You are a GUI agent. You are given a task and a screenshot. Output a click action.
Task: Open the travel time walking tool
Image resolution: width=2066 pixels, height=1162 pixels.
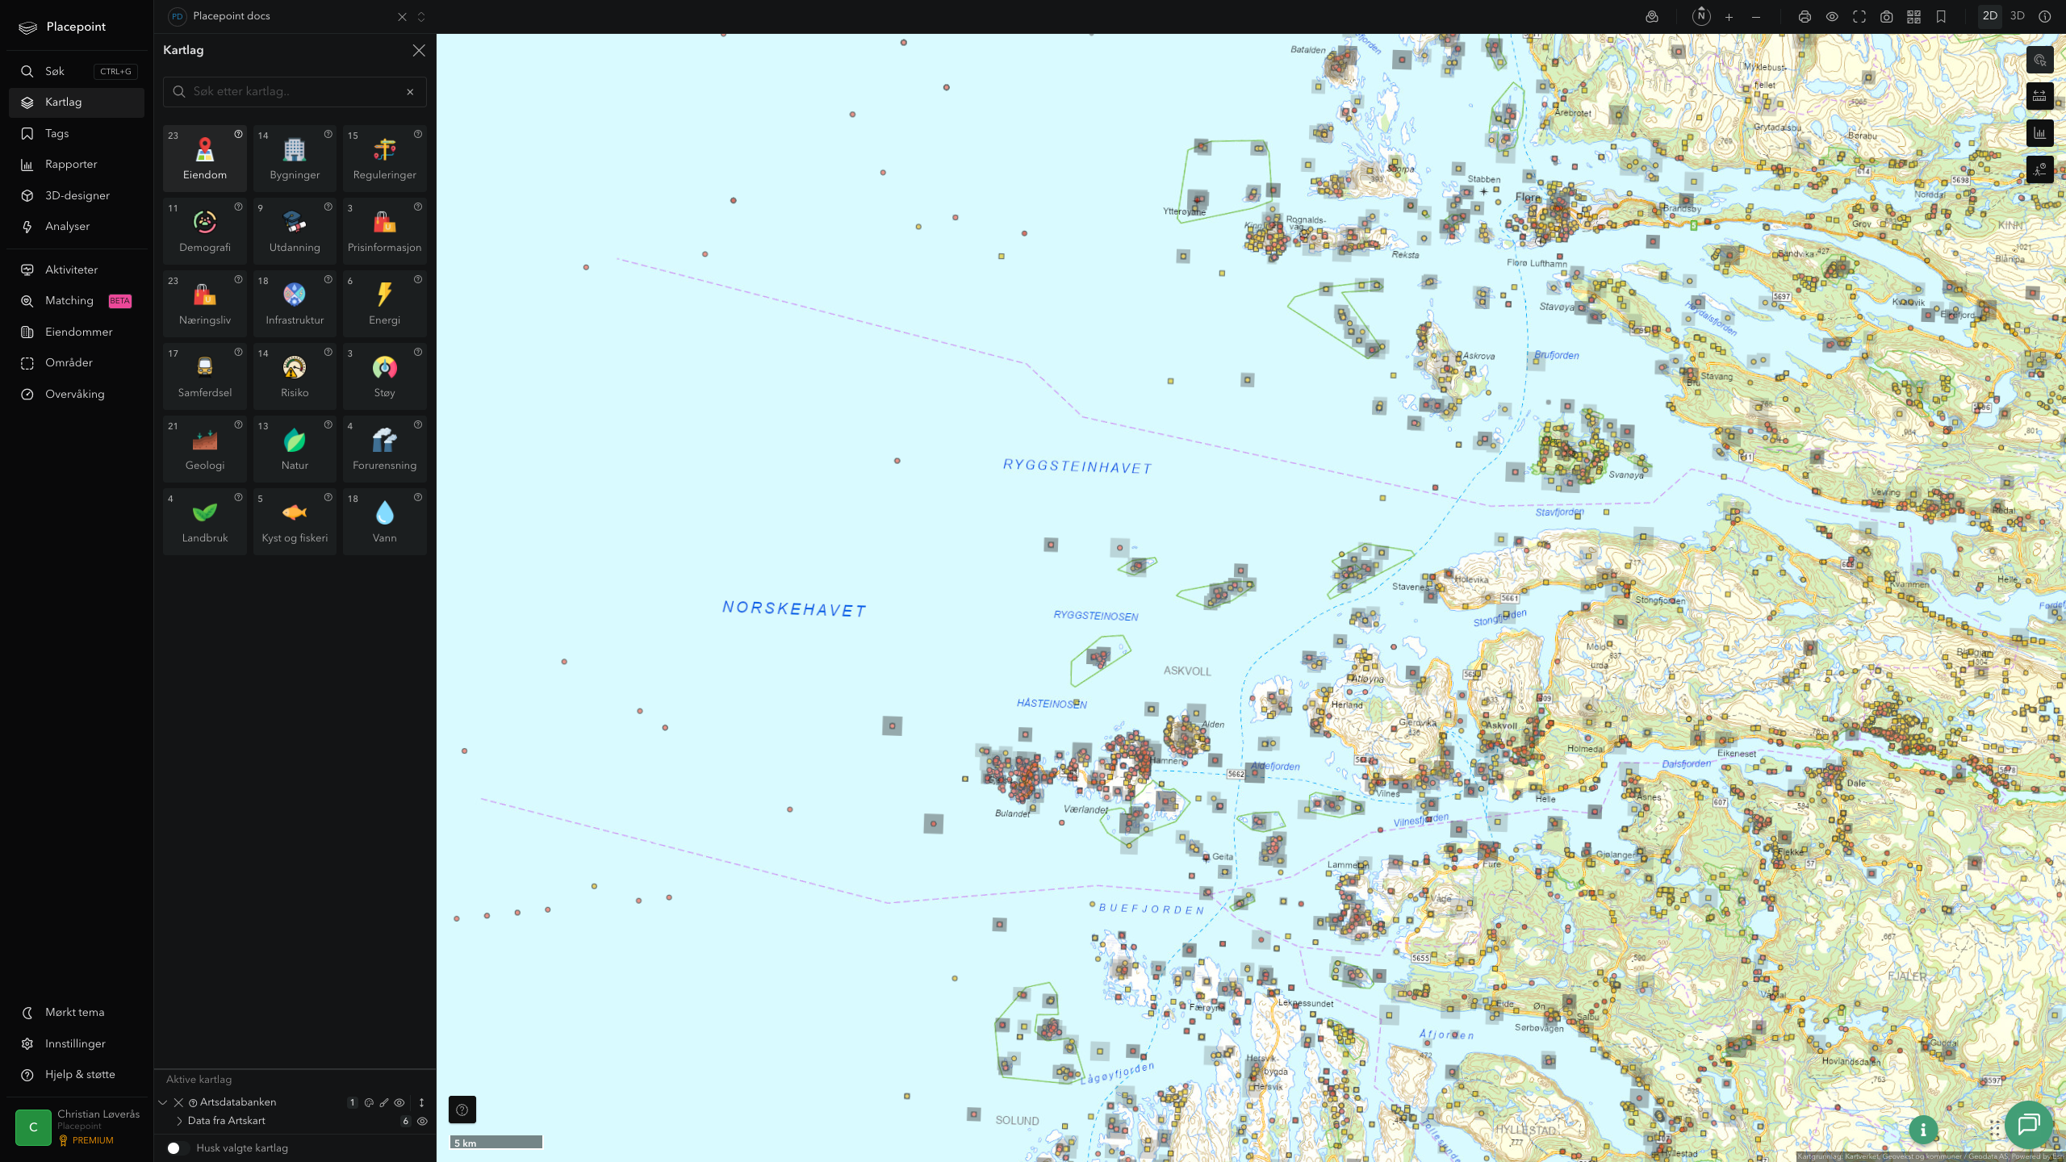click(x=2039, y=169)
